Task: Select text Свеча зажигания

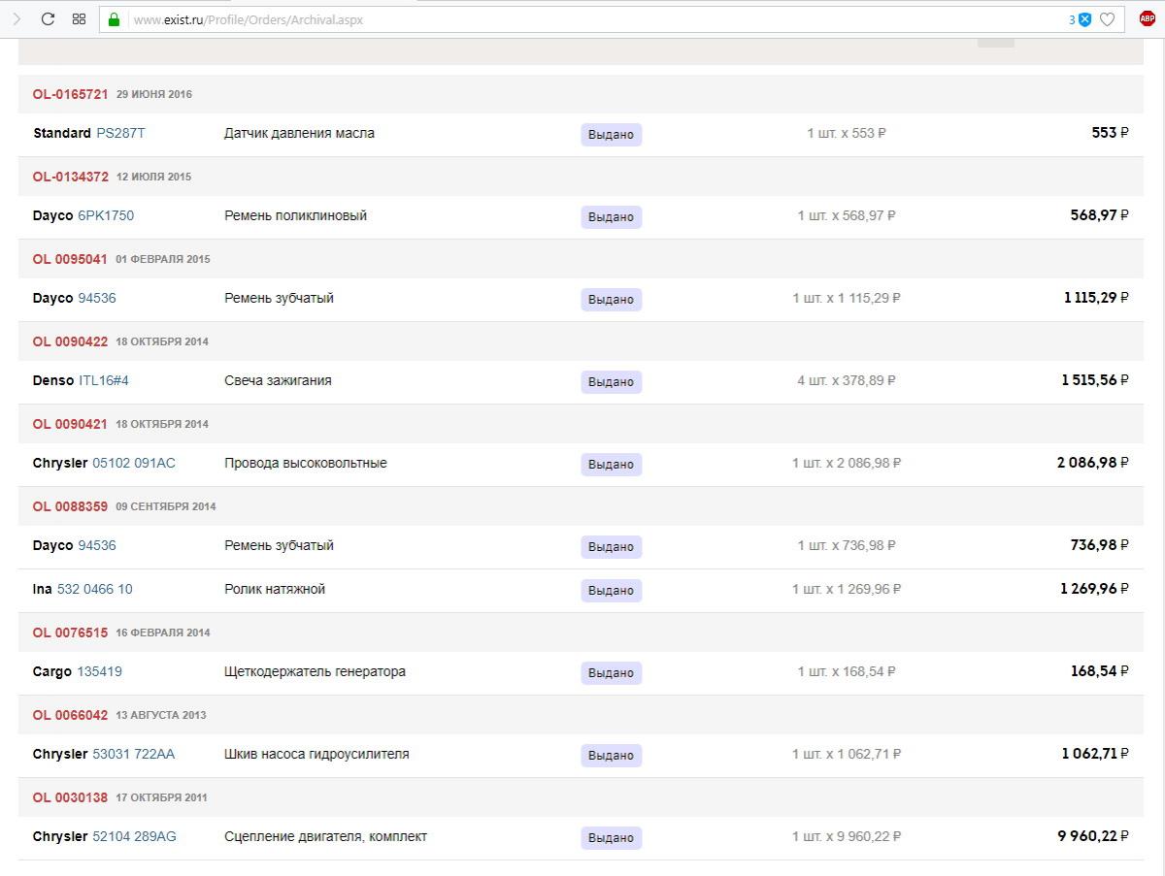Action: coord(278,380)
